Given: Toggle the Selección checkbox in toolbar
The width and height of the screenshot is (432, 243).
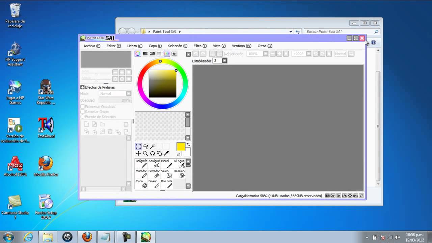Looking at the screenshot, I should pos(226,54).
